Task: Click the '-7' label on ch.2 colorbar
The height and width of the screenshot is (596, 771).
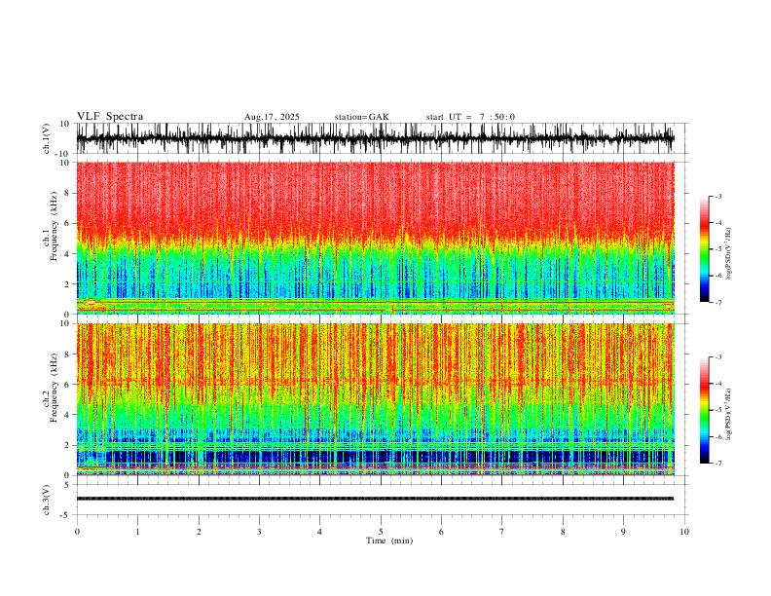Action: pyautogui.click(x=718, y=463)
